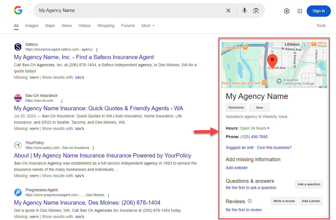Screen dimensions: 336x220
Task: Select the All results tab
Action: (x=16, y=26)
